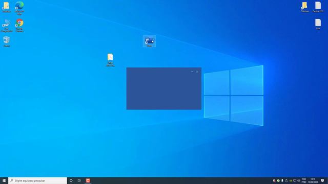Select the Senha 123 file icon

pos(318,7)
